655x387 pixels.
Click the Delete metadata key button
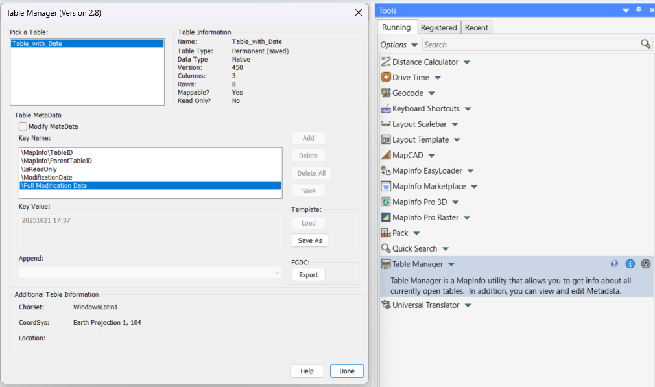tap(308, 156)
